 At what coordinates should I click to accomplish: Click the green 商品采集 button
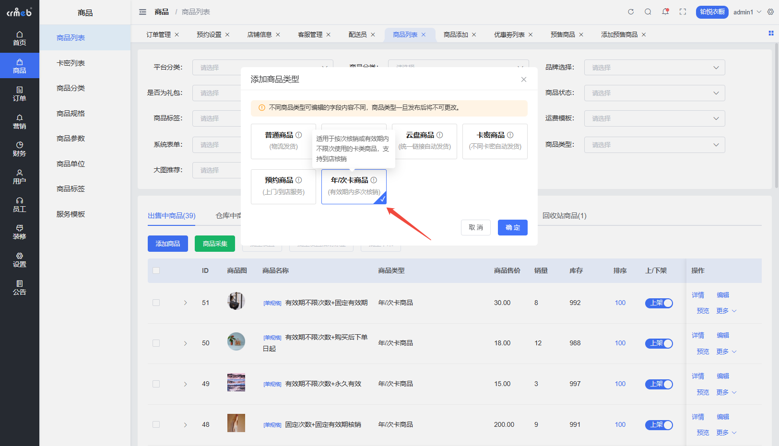tap(215, 244)
